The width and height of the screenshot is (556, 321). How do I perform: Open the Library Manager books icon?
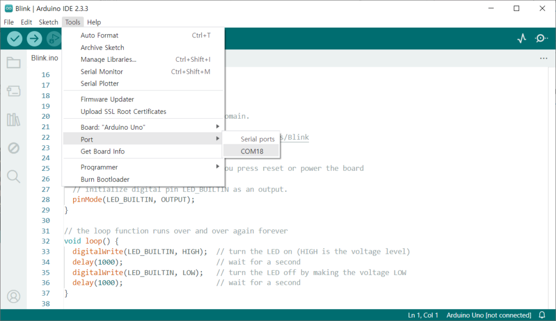(x=14, y=120)
